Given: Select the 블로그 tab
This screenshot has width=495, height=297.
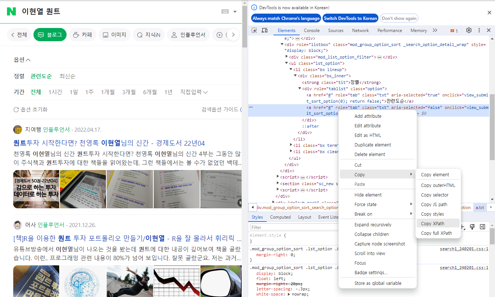Looking at the screenshot, I should click(x=50, y=35).
